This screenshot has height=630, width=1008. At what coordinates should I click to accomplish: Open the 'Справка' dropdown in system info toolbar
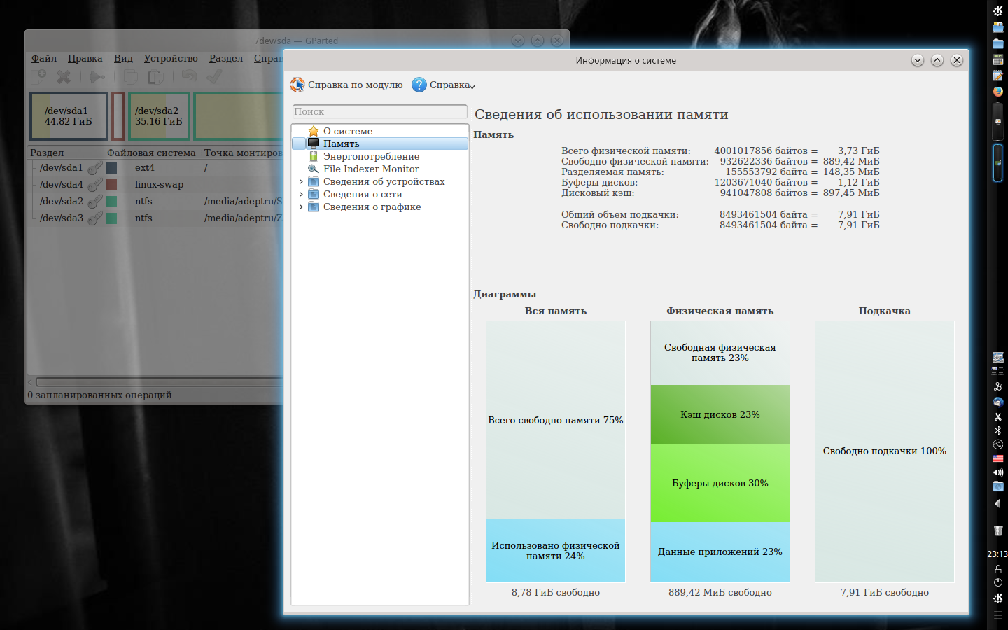(x=444, y=85)
